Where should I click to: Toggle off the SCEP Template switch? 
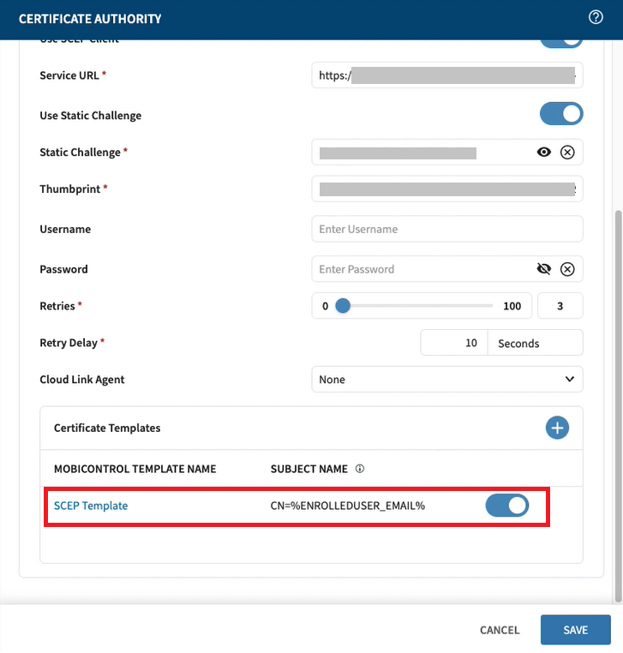[507, 506]
